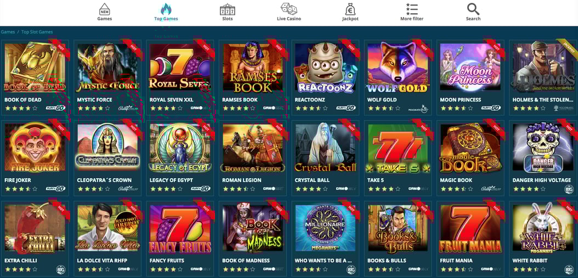Open the Games category icon

(104, 9)
